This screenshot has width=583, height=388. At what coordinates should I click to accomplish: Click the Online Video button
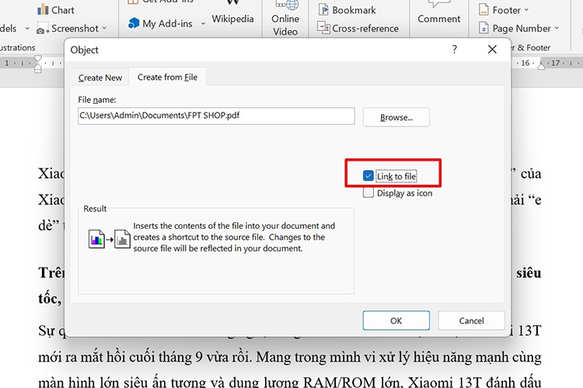point(285,19)
